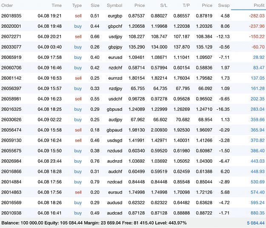This screenshot has width=266, height=228.
Task: Click the eurnzd symbol cell
Action: pos(115,78)
